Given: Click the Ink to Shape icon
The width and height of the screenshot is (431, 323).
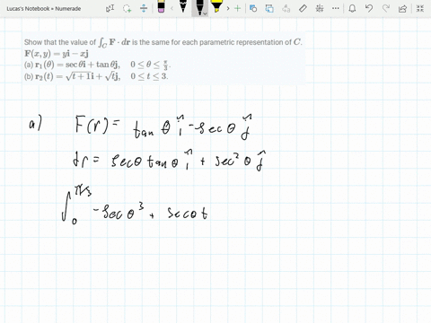Looking at the screenshot, I should point(269,8).
